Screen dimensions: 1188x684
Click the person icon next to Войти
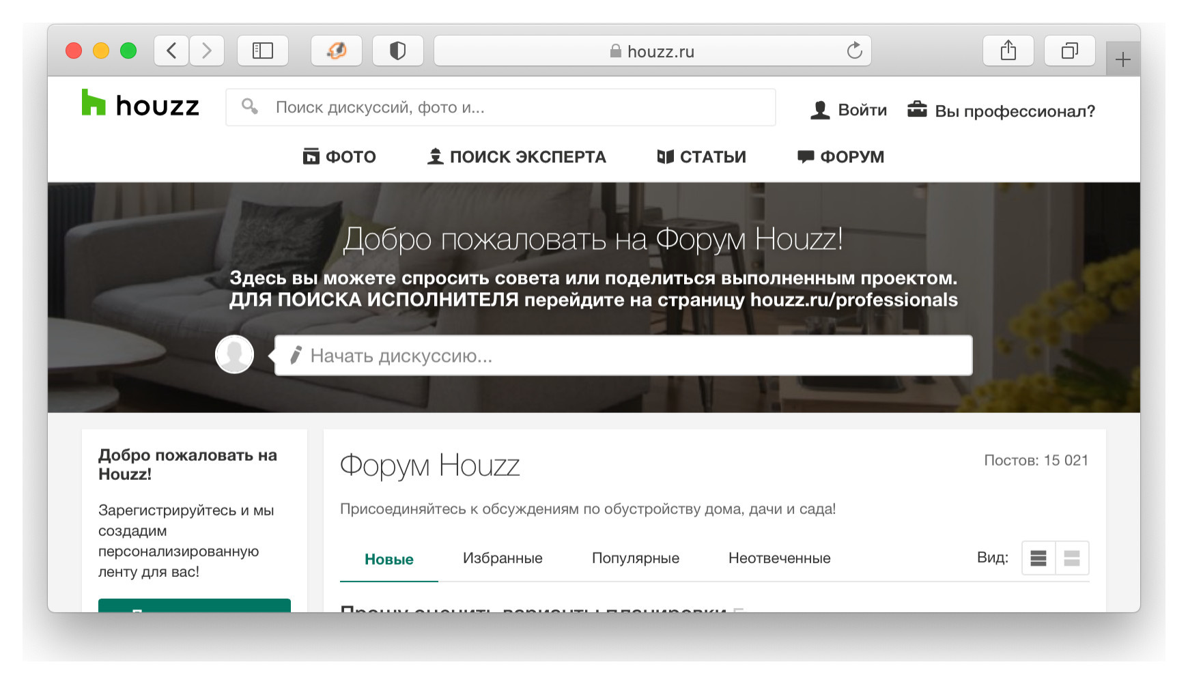click(x=820, y=109)
